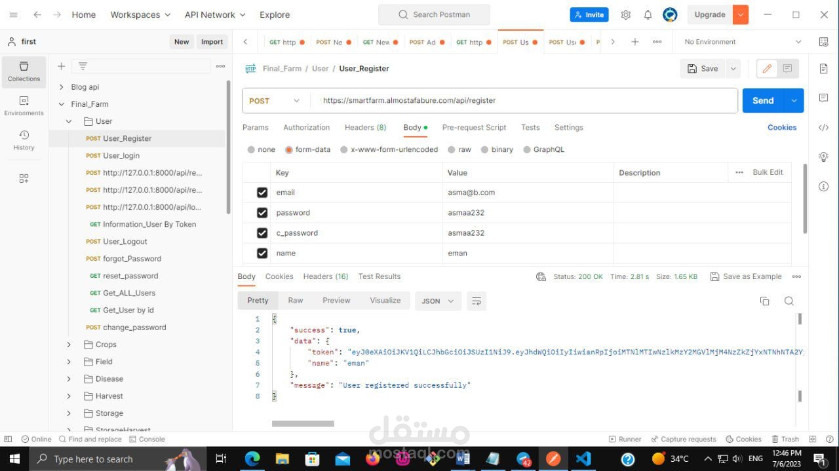Image resolution: width=839 pixels, height=471 pixels.
Task: Open the environment quick look icon
Action: coord(823,42)
